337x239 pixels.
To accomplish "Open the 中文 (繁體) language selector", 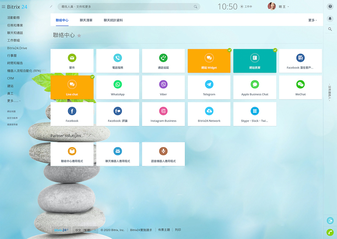I will click(x=86, y=230).
